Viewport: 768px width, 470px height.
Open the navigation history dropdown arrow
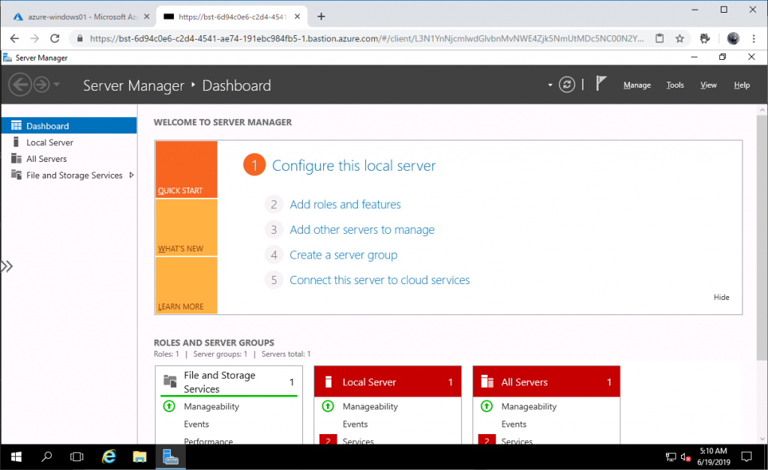click(x=57, y=85)
